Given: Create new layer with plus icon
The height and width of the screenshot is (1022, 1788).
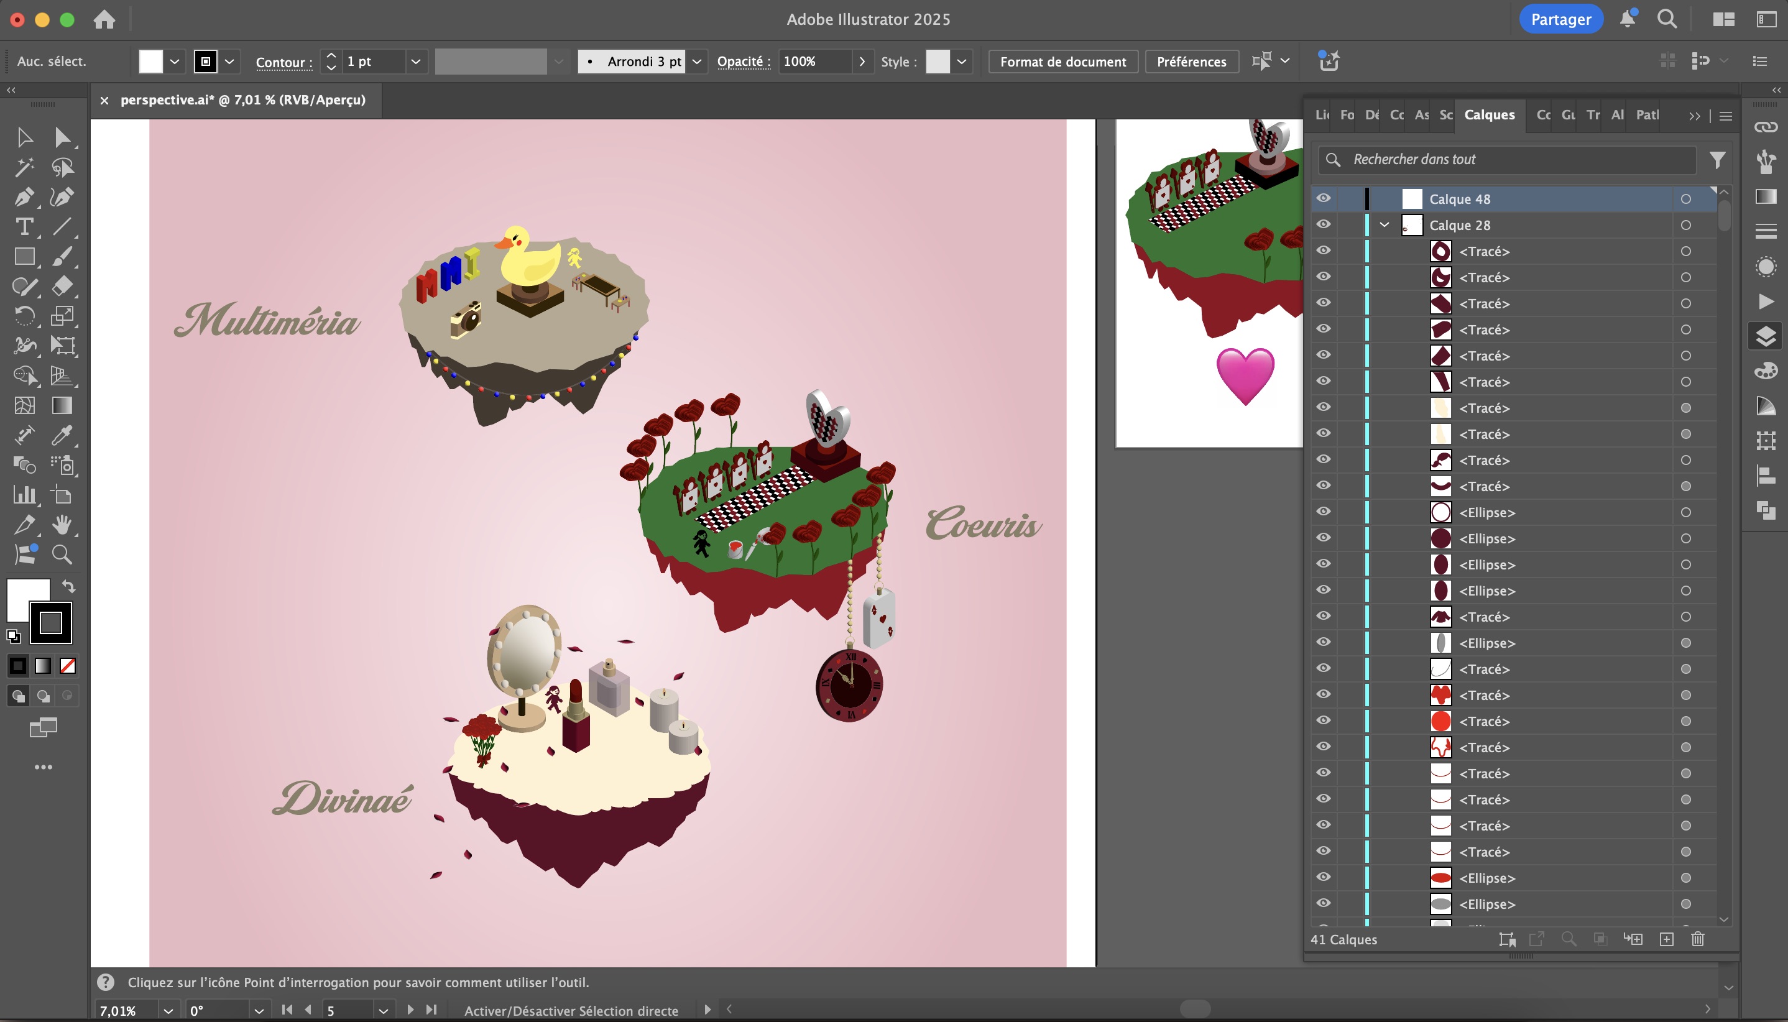Looking at the screenshot, I should [x=1666, y=939].
